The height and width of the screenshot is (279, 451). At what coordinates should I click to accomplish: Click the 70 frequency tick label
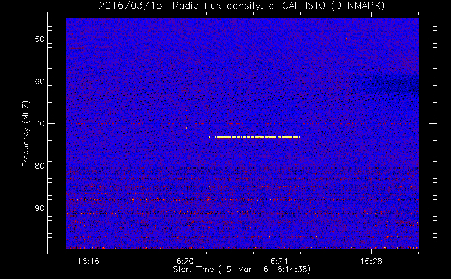tap(40, 124)
